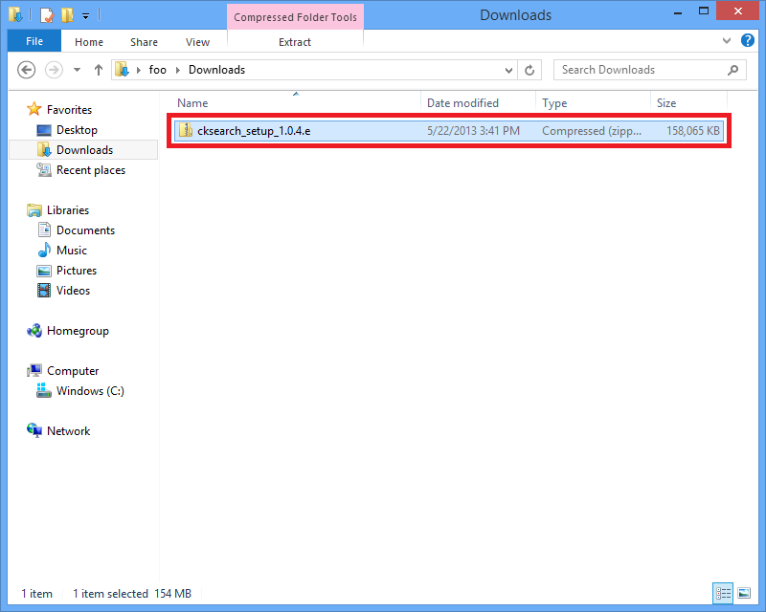Open Windows (C:) in navigation pane
This screenshot has width=766, height=612.
point(89,391)
